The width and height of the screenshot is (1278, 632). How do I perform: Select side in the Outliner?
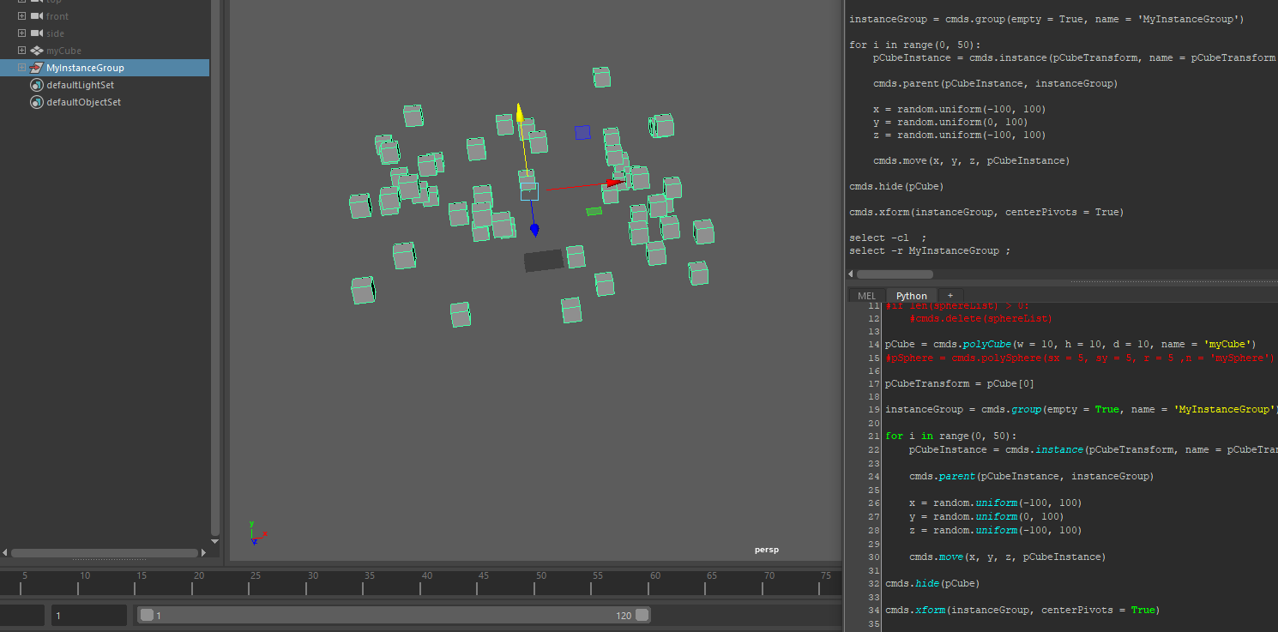coord(55,33)
